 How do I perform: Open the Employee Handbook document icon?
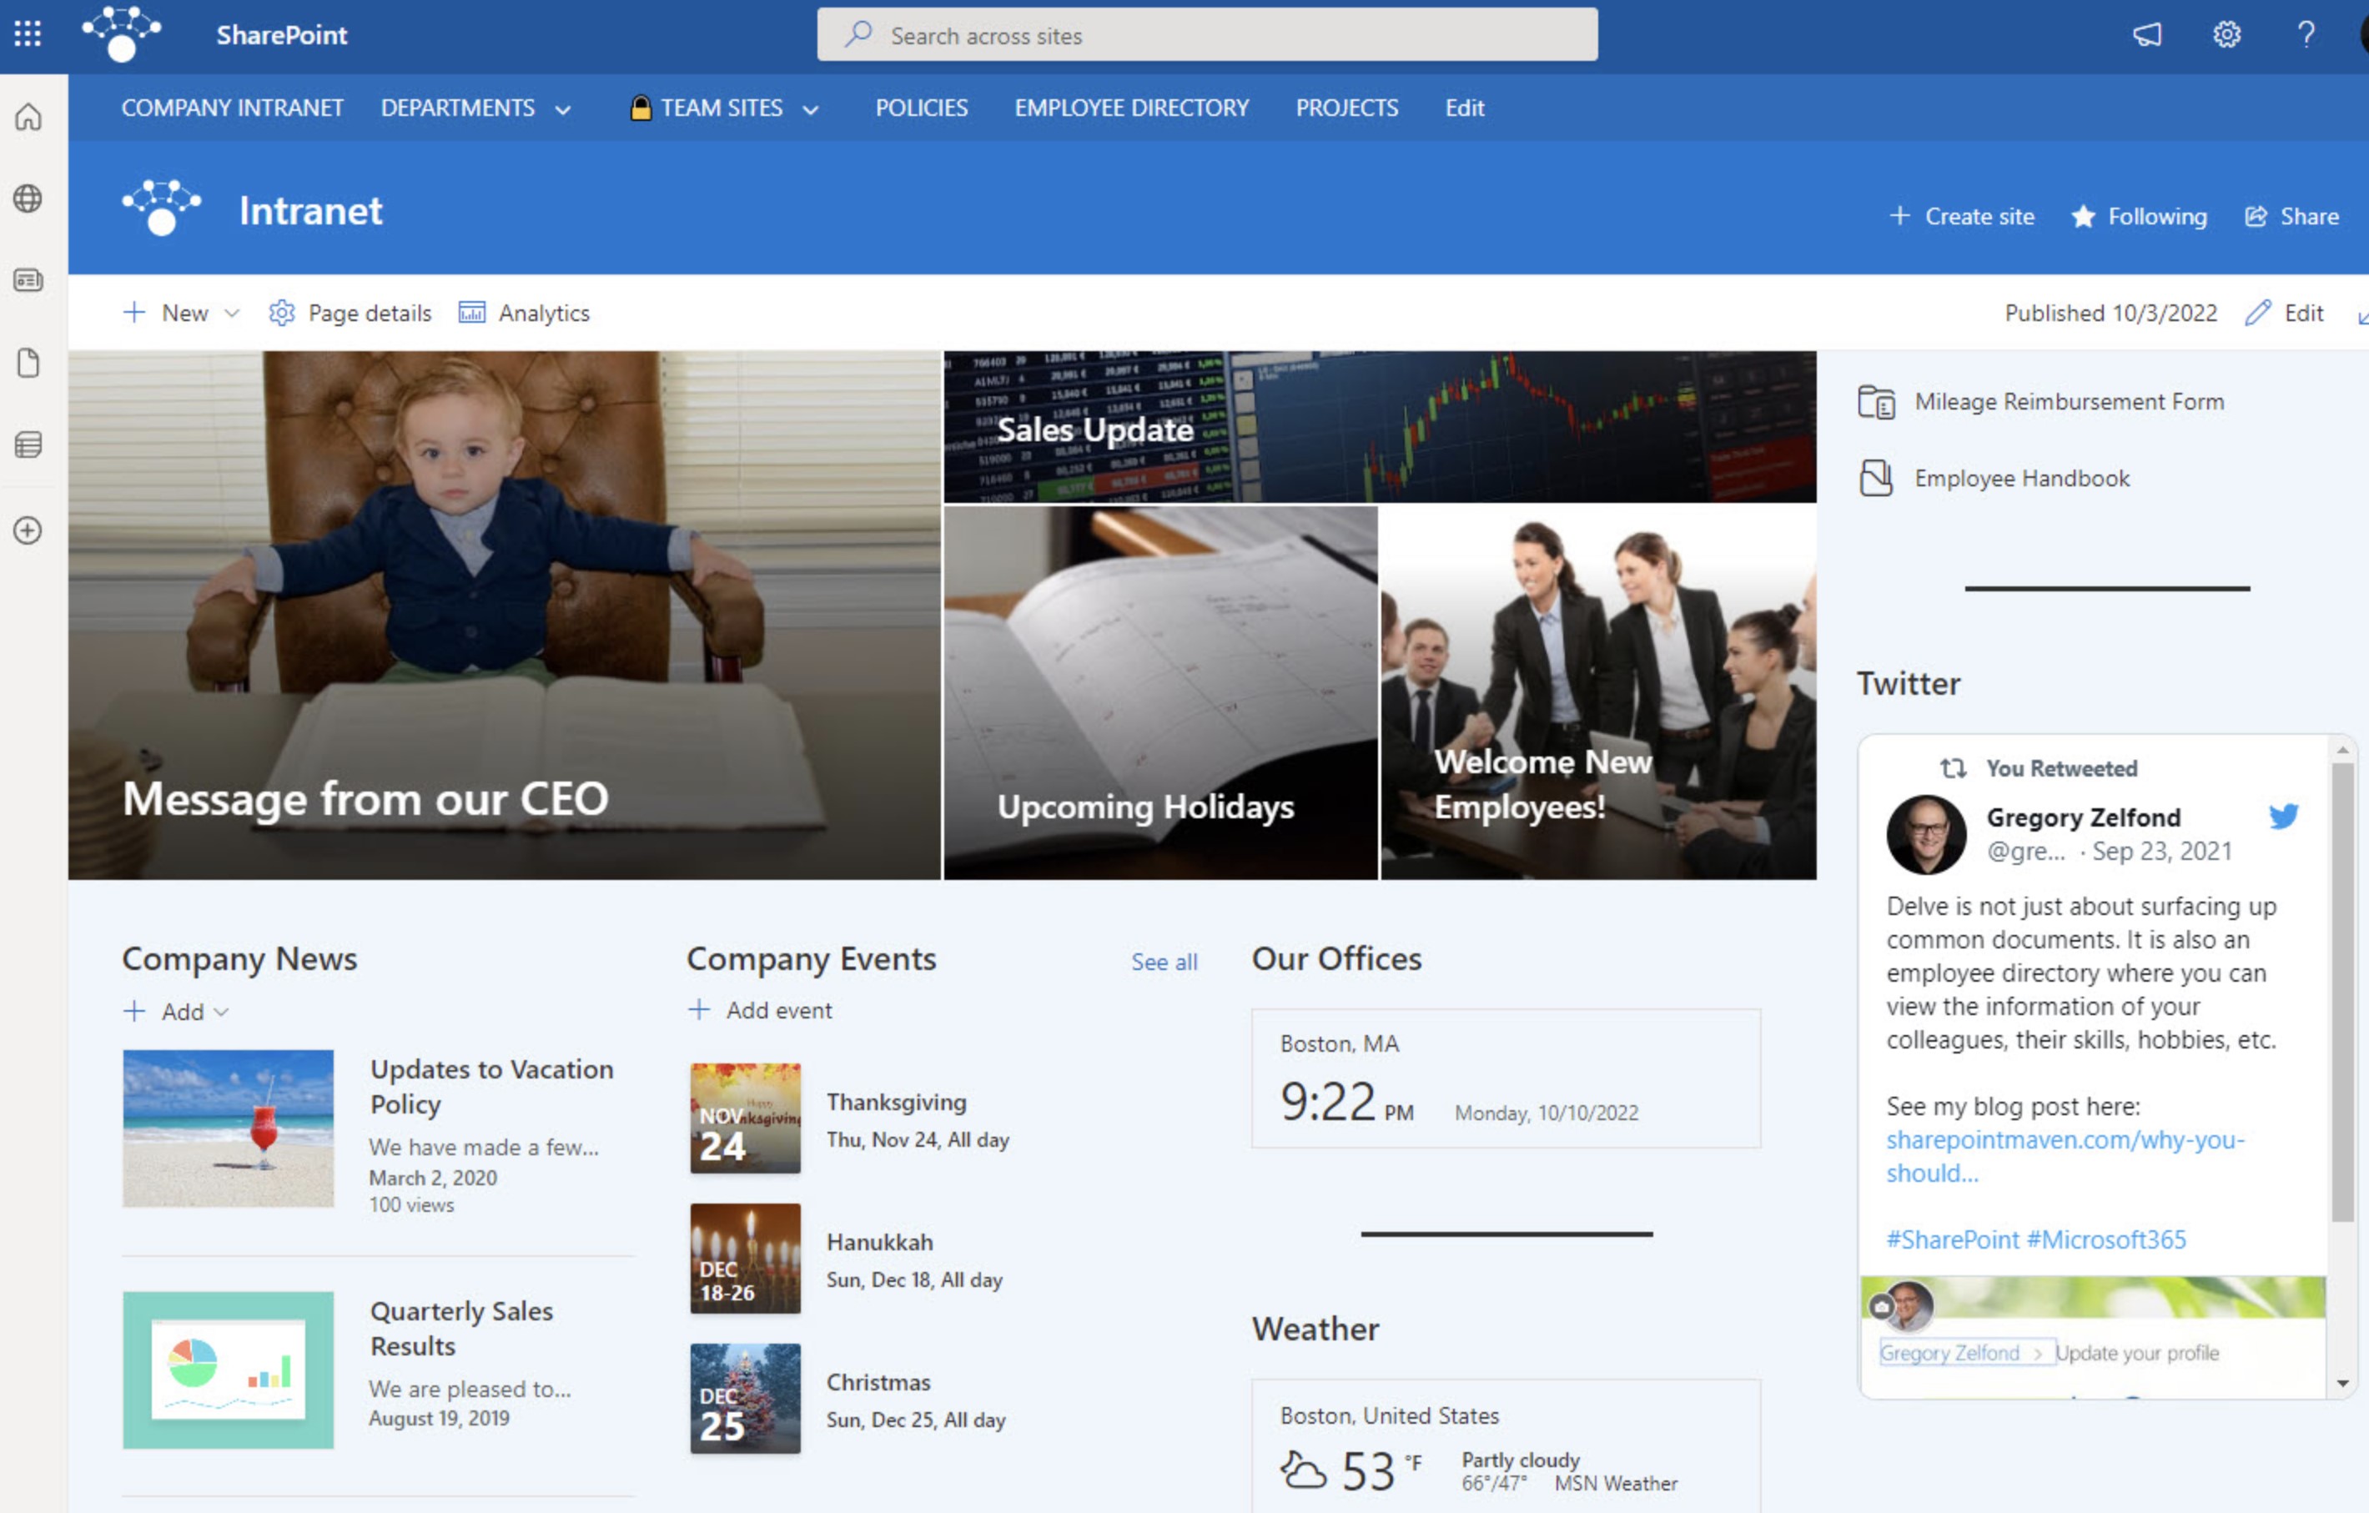[x=1878, y=478]
